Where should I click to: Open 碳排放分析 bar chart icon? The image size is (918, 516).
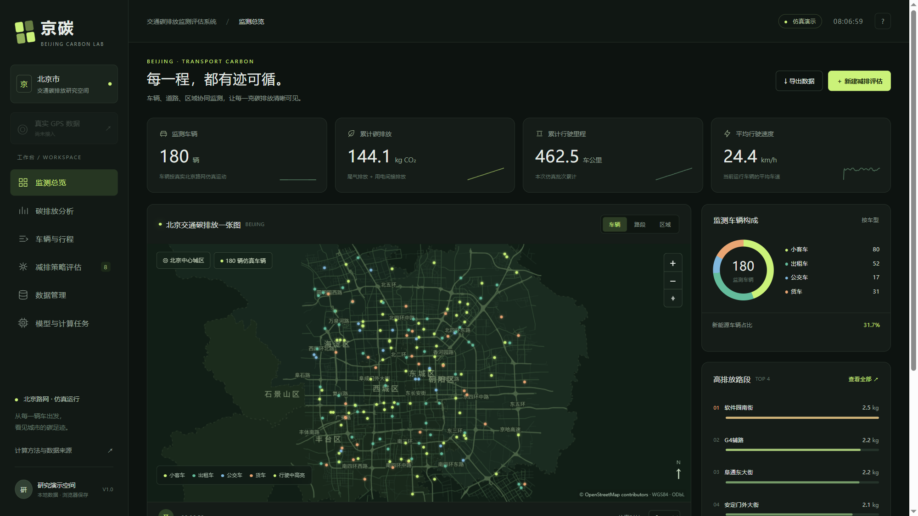click(x=23, y=211)
